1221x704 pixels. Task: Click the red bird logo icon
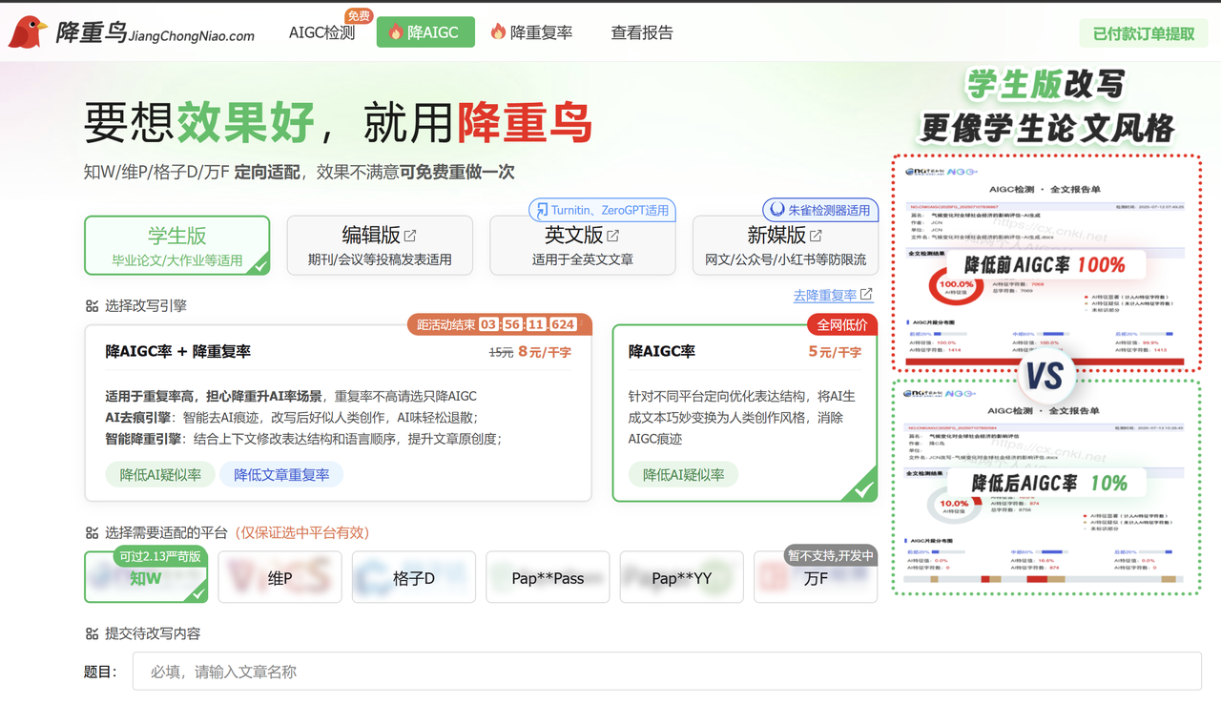28,32
